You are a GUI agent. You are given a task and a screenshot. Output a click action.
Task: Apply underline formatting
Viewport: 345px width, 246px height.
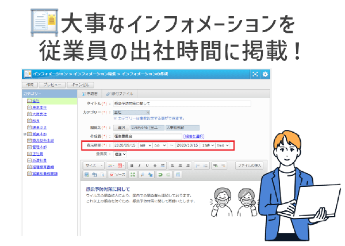[x=147, y=166]
